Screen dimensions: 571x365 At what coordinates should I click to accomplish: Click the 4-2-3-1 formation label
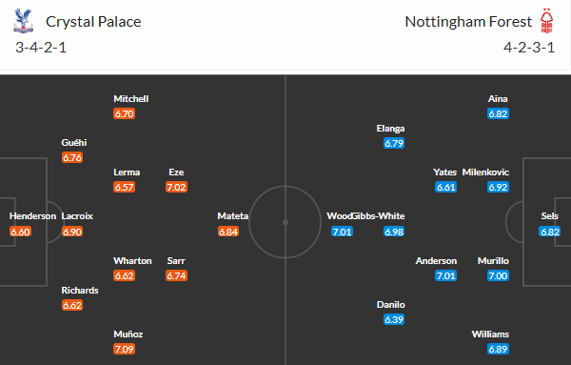[x=529, y=48]
